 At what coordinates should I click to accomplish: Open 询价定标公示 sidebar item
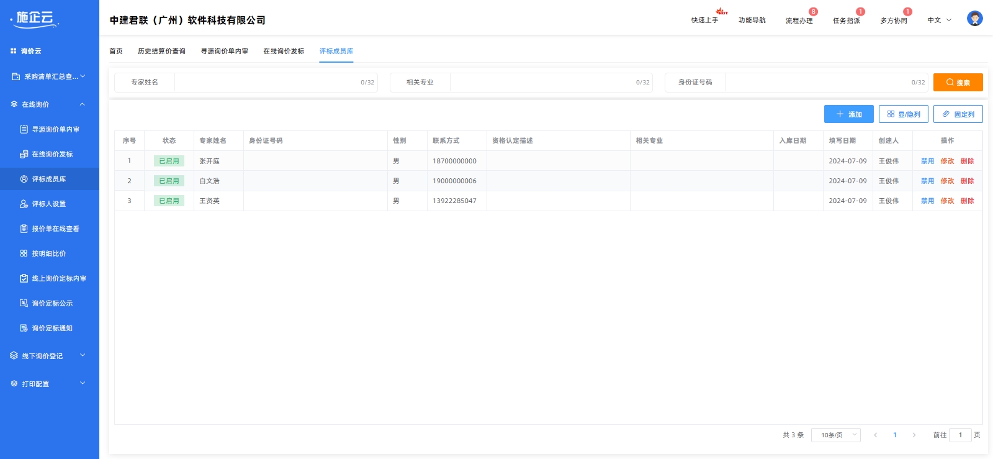click(x=52, y=303)
